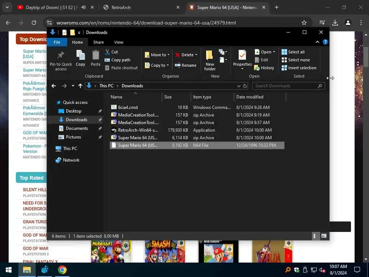This screenshot has width=369, height=277.
Task: Open the New item dropdown
Action: (x=223, y=52)
